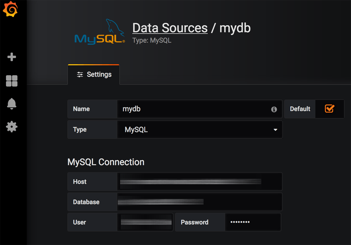Click the Host input field

pyautogui.click(x=200, y=181)
